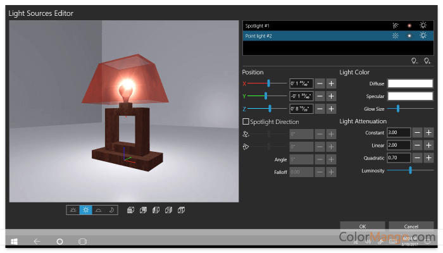
Task: Enable the Spotlight Direction checkbox
Action: [x=246, y=121]
